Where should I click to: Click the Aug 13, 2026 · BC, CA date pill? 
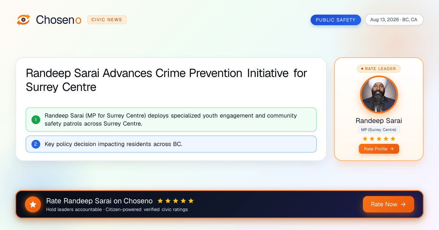[x=394, y=20]
